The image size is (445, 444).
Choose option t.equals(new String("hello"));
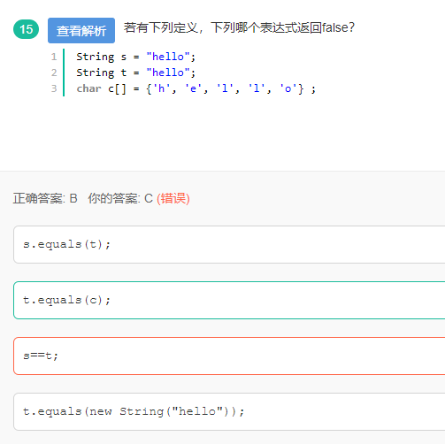tap(229, 411)
